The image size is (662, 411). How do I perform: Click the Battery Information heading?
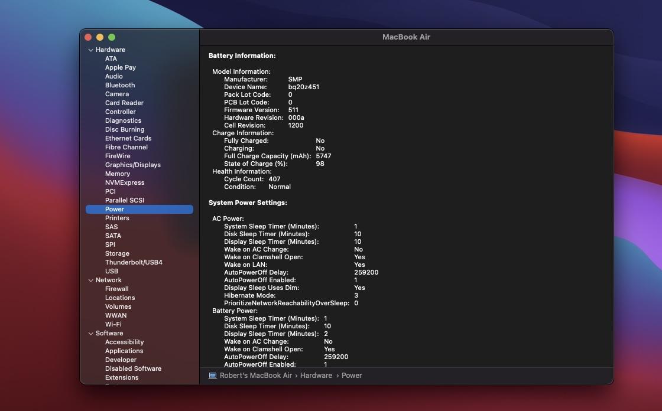(242, 56)
